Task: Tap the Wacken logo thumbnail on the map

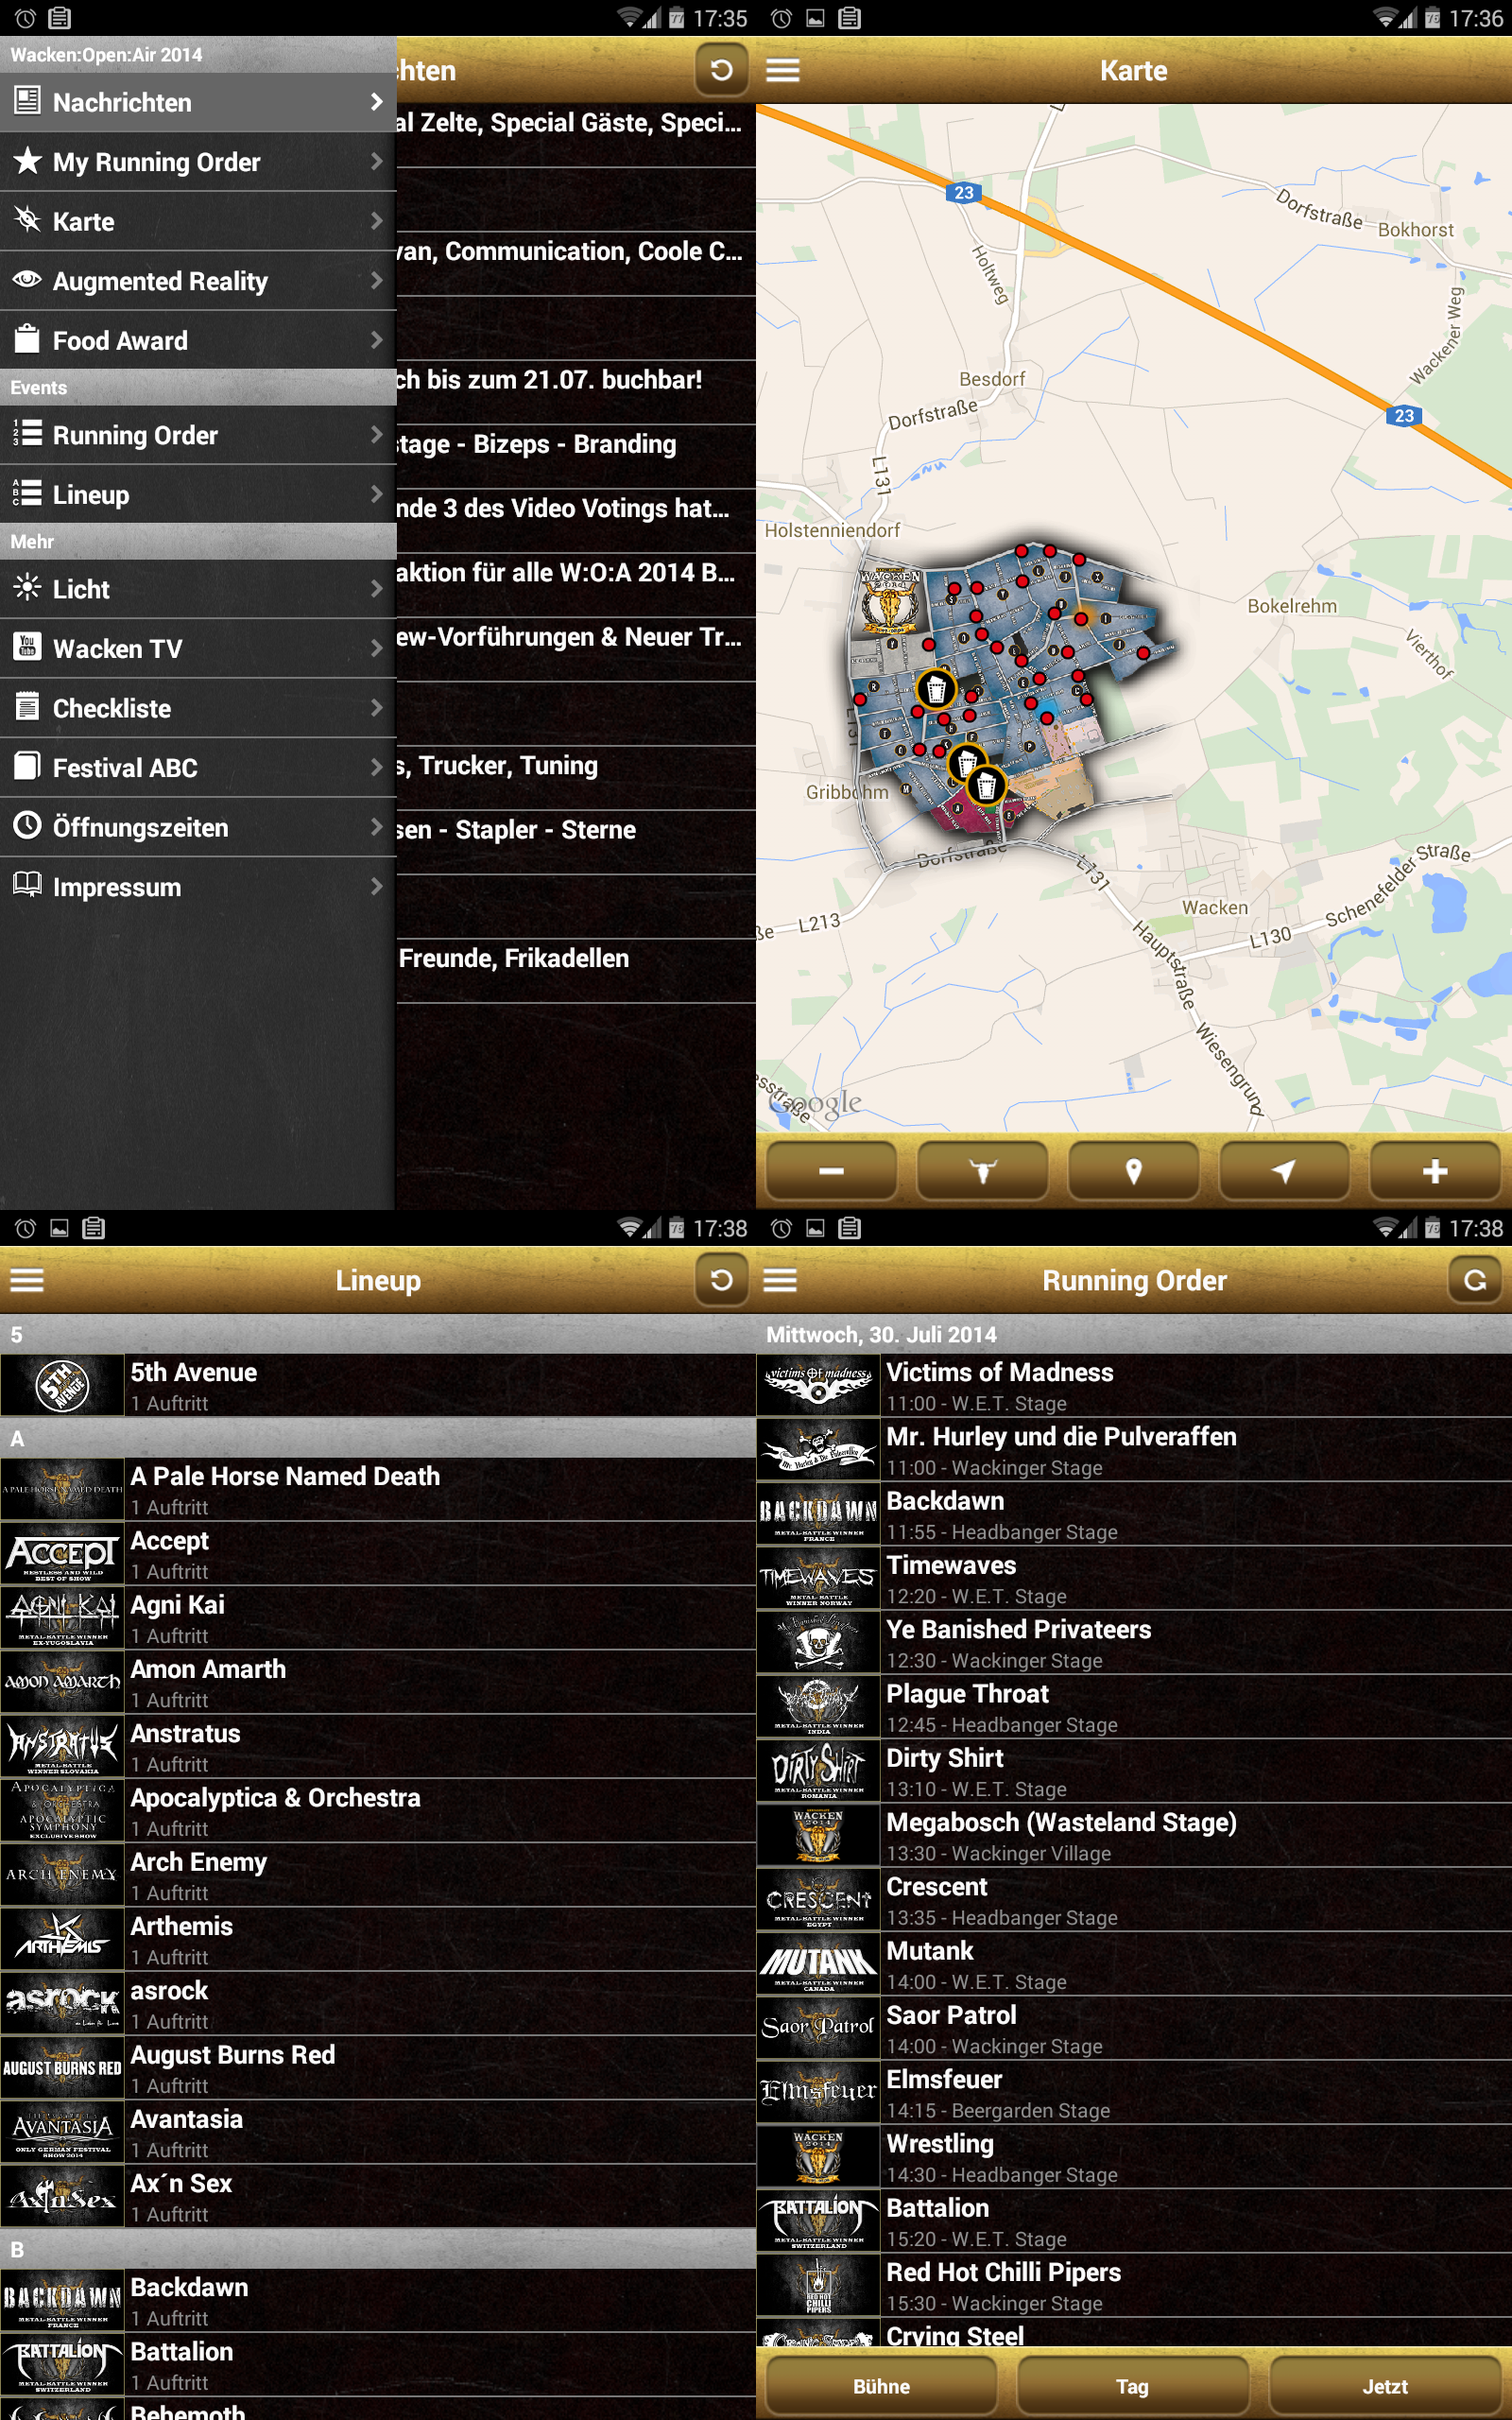Action: click(888, 601)
